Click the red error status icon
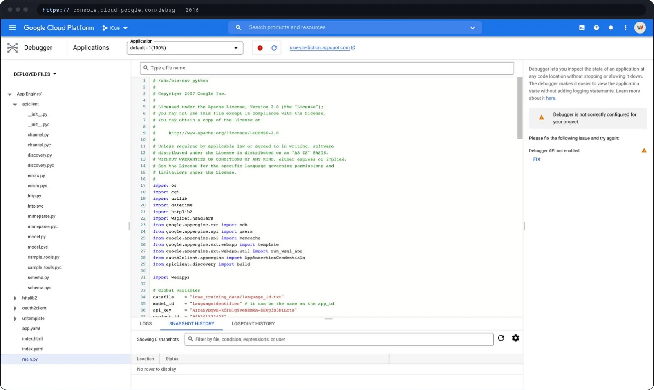 (x=260, y=48)
